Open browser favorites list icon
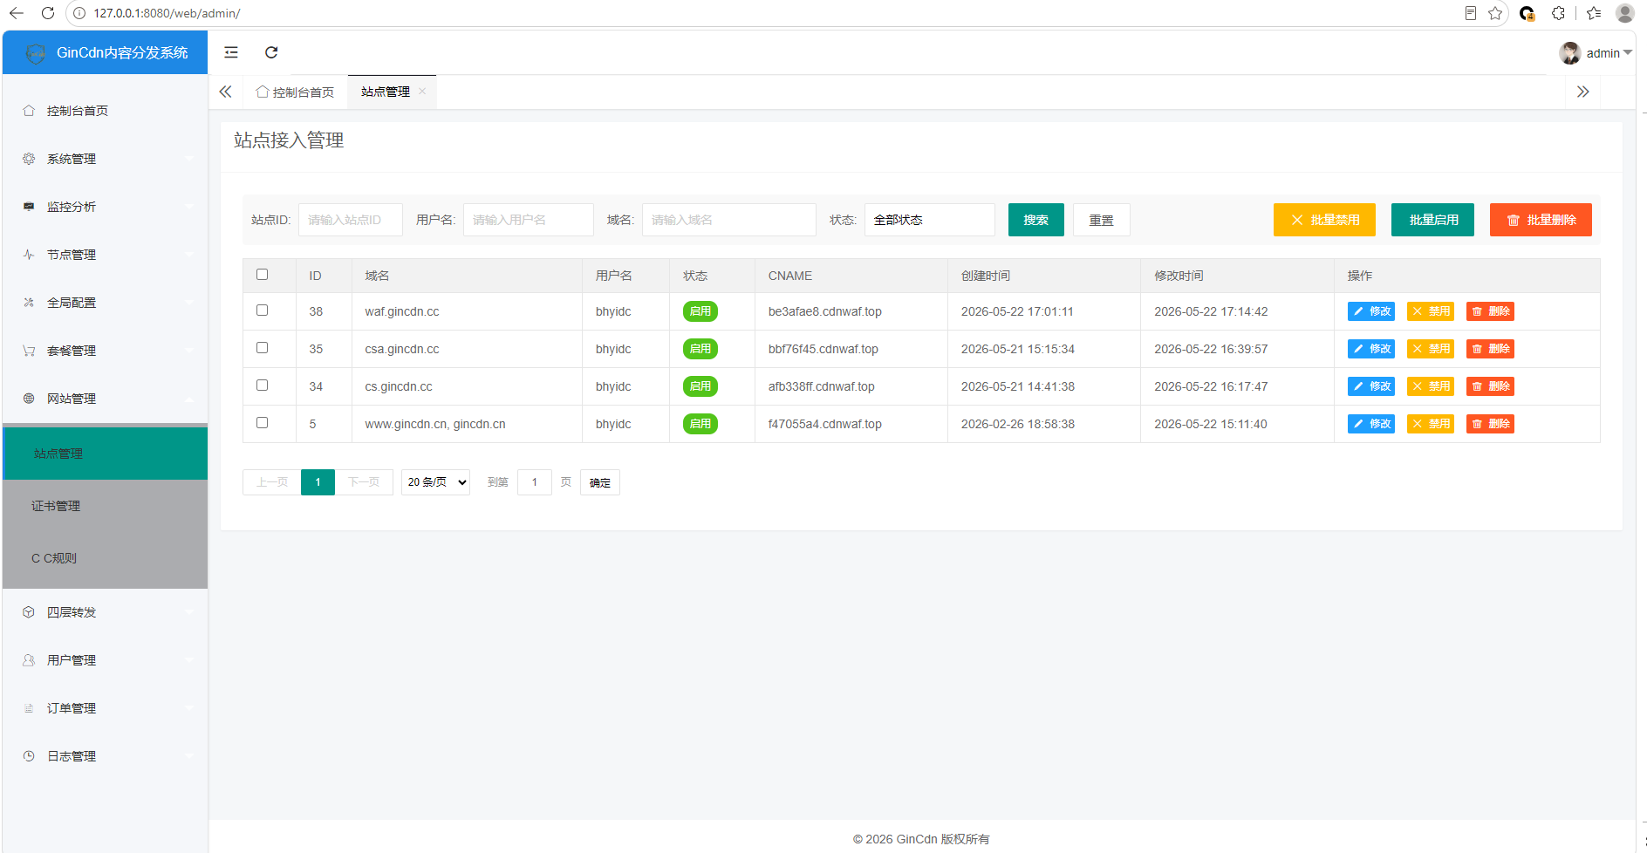The height and width of the screenshot is (853, 1647). [x=1594, y=13]
